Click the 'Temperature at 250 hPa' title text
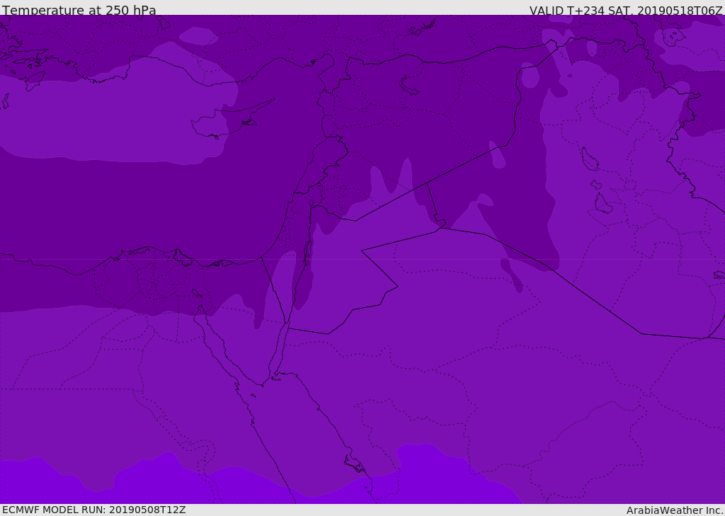Image resolution: width=725 pixels, height=516 pixels. (79, 10)
